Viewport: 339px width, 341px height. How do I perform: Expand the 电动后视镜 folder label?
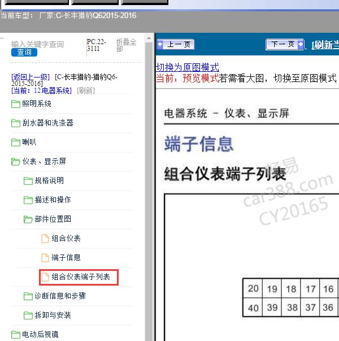click(41, 334)
